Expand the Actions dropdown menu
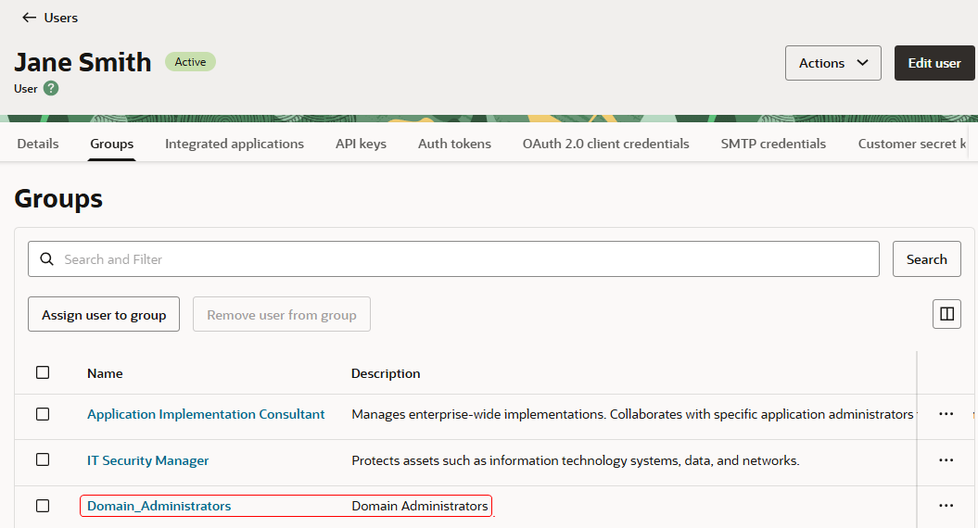The height and width of the screenshot is (528, 978). click(832, 63)
